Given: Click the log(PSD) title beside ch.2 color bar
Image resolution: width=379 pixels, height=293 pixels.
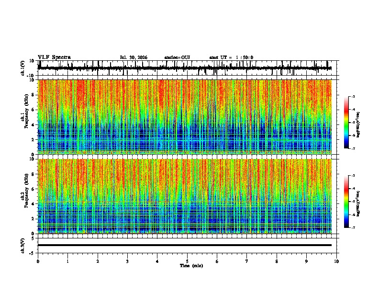Looking at the screenshot, I should pos(358,203).
